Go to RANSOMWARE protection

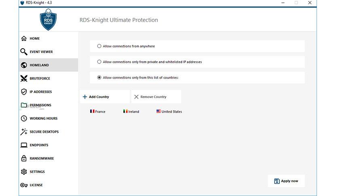pyautogui.click(x=49, y=158)
